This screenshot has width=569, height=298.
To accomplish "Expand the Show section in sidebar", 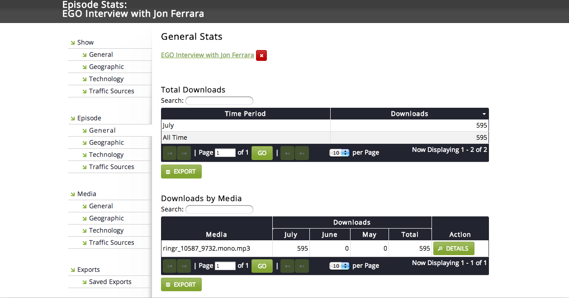I will click(85, 42).
